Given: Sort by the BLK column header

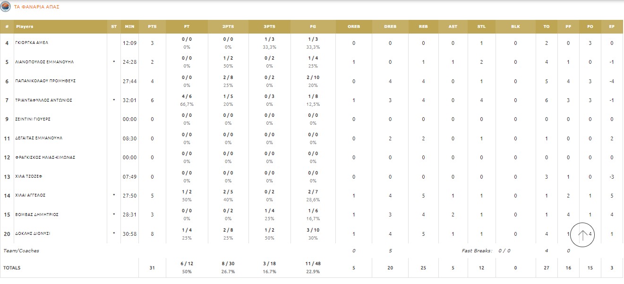Looking at the screenshot, I should pos(515,26).
